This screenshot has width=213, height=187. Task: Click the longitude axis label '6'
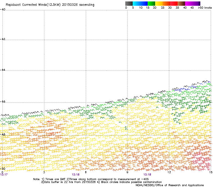point(86,172)
